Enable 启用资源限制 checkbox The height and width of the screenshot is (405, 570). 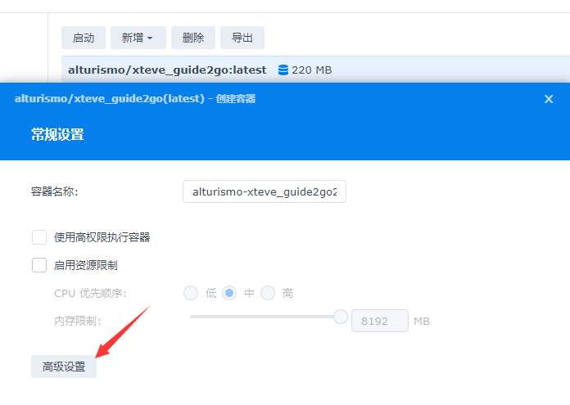tap(39, 265)
